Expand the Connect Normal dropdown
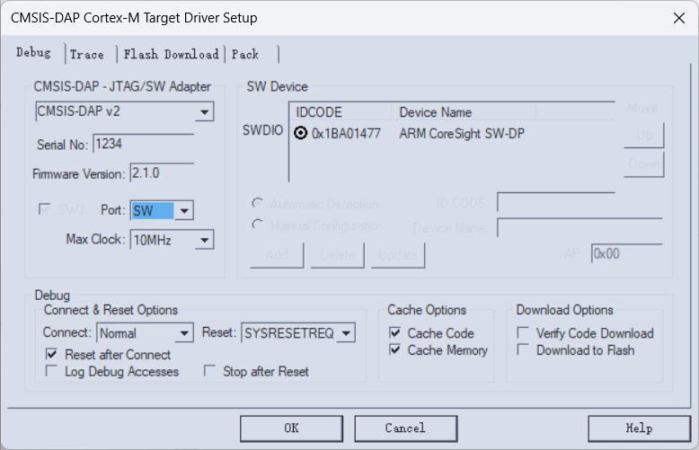The width and height of the screenshot is (699, 450). 183,333
